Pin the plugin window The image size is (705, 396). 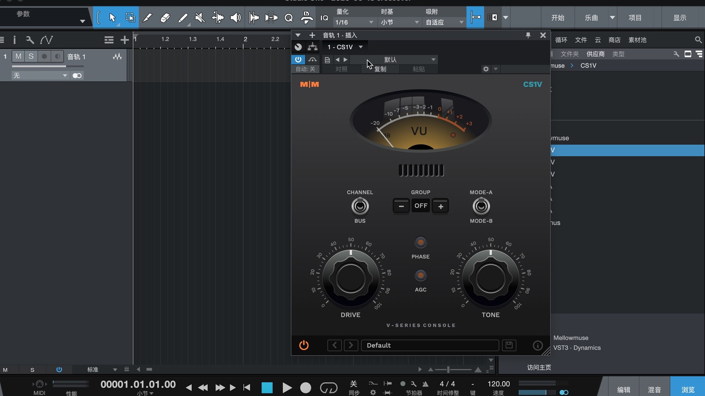pos(528,35)
